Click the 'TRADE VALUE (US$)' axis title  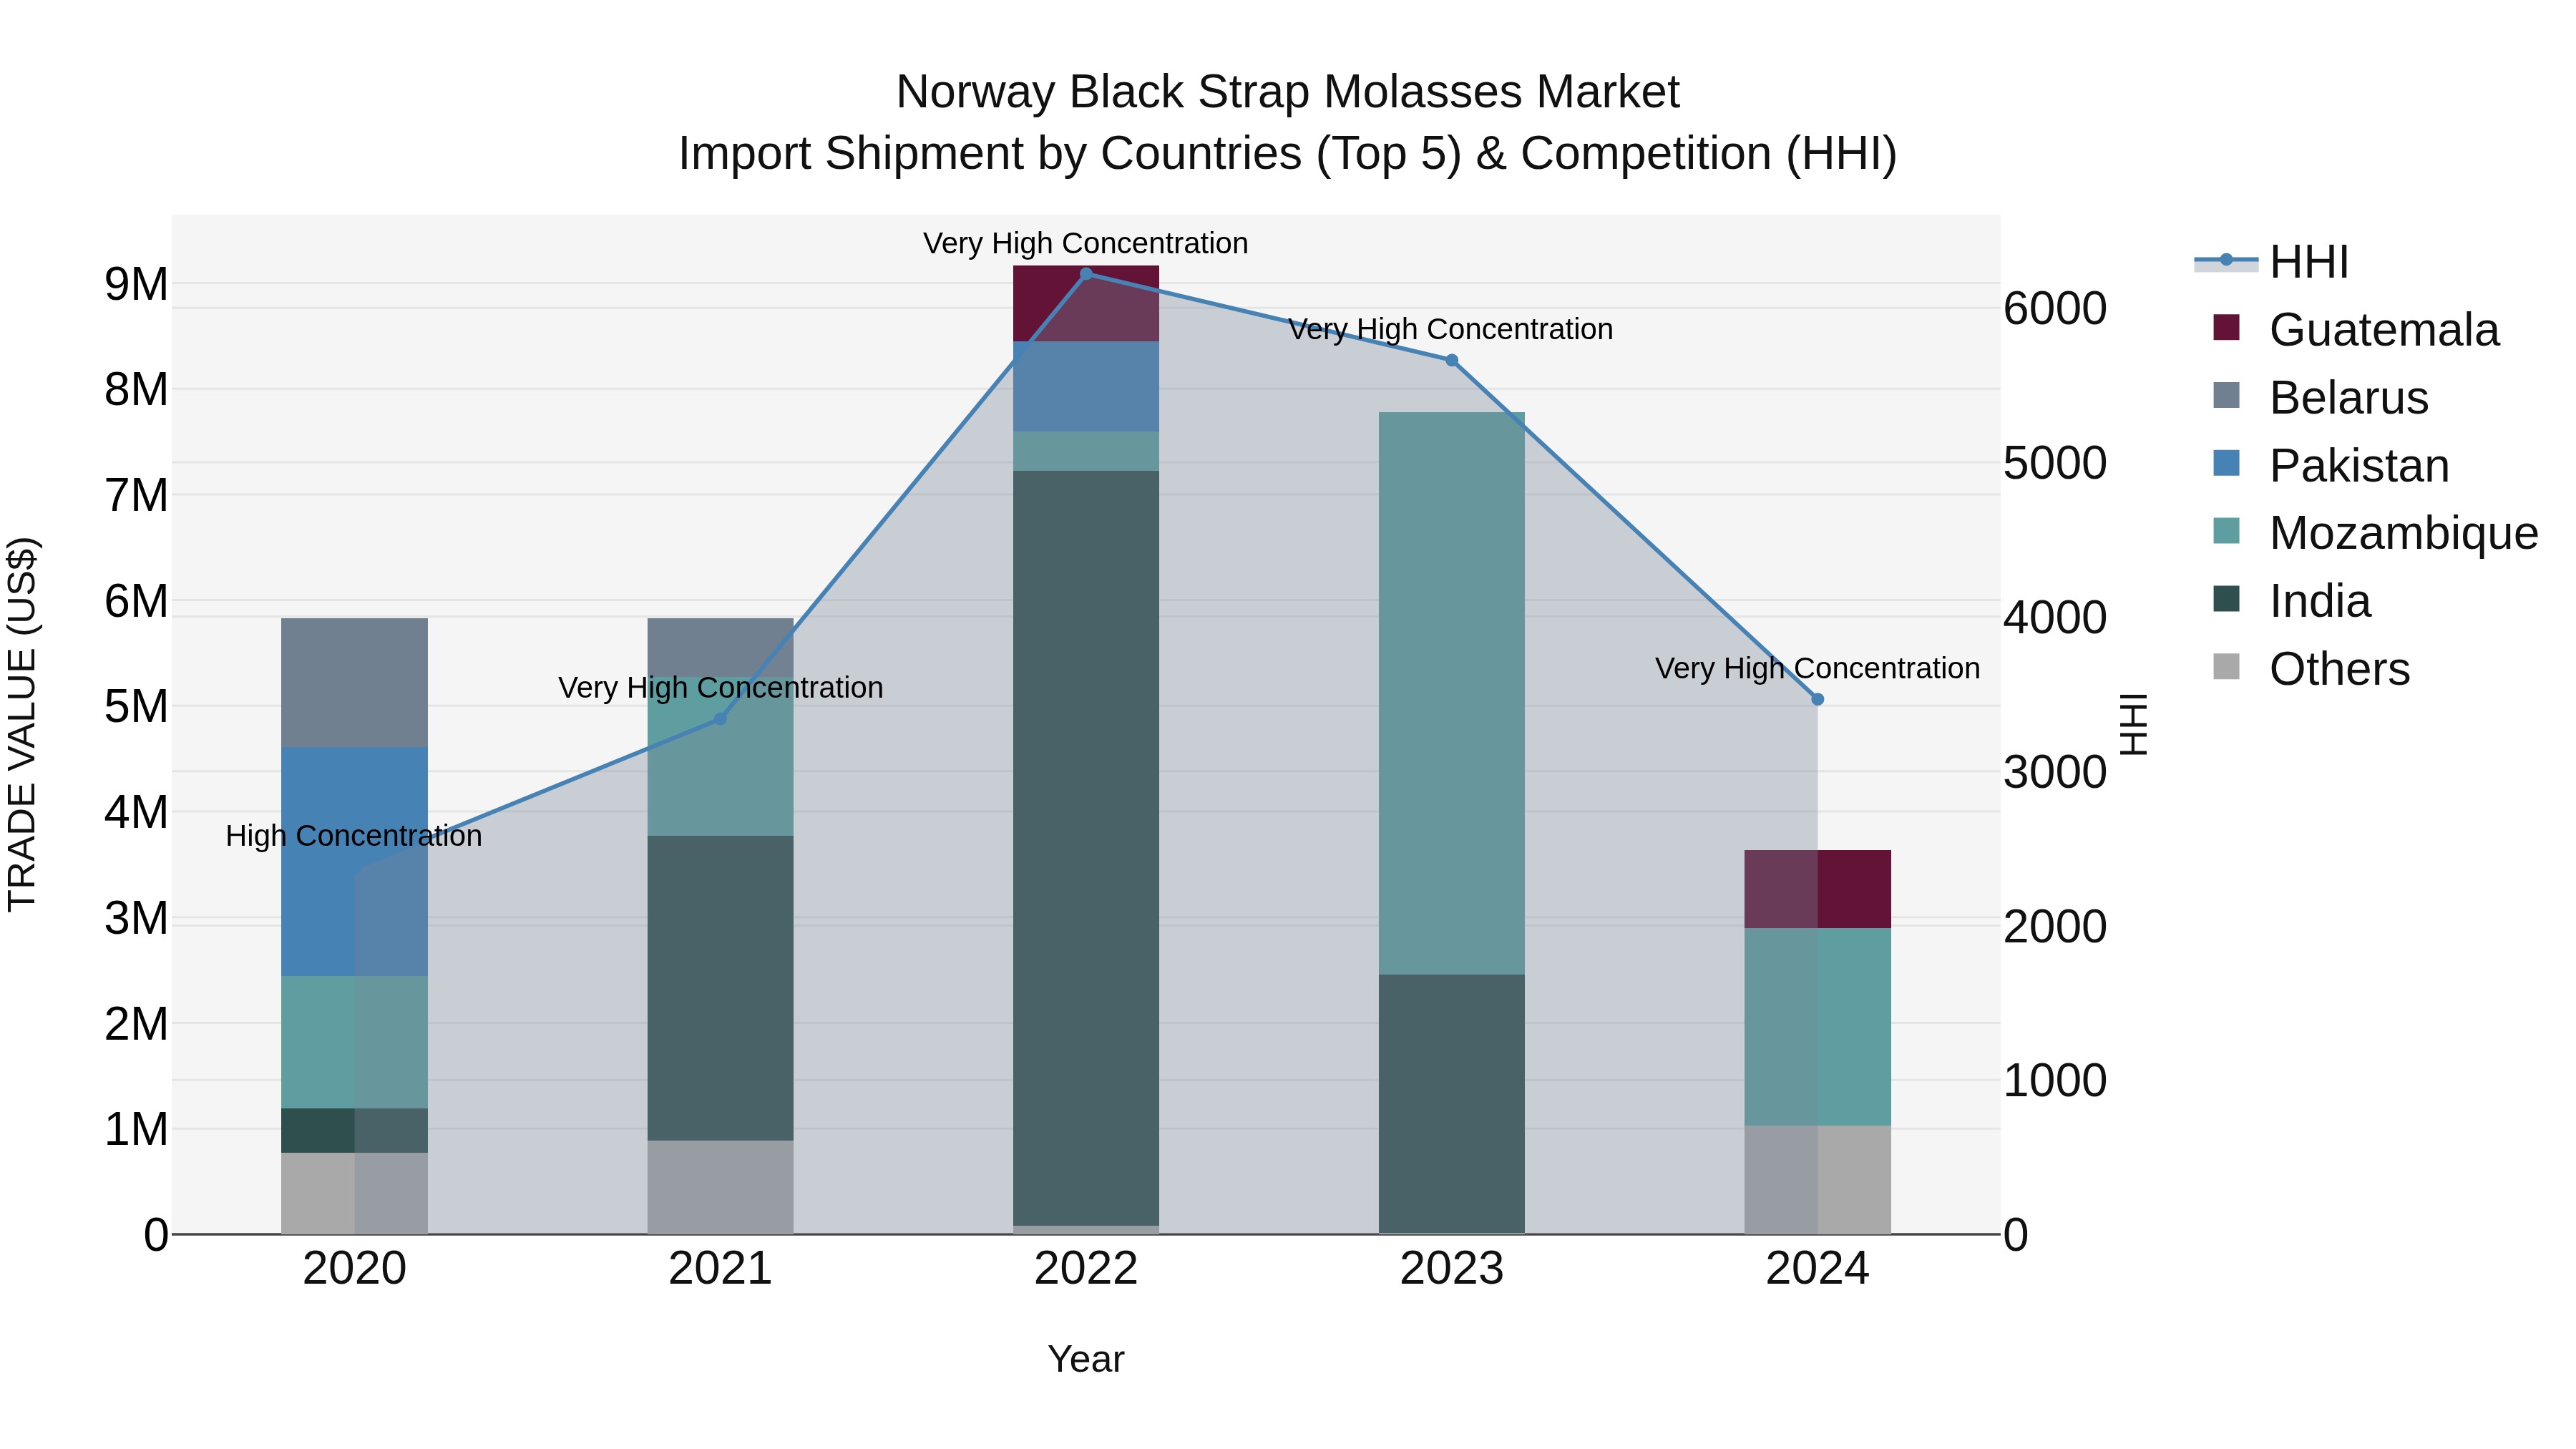click(22, 724)
